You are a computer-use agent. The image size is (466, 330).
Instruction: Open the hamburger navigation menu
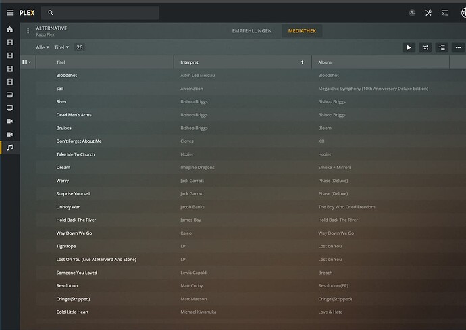10,13
